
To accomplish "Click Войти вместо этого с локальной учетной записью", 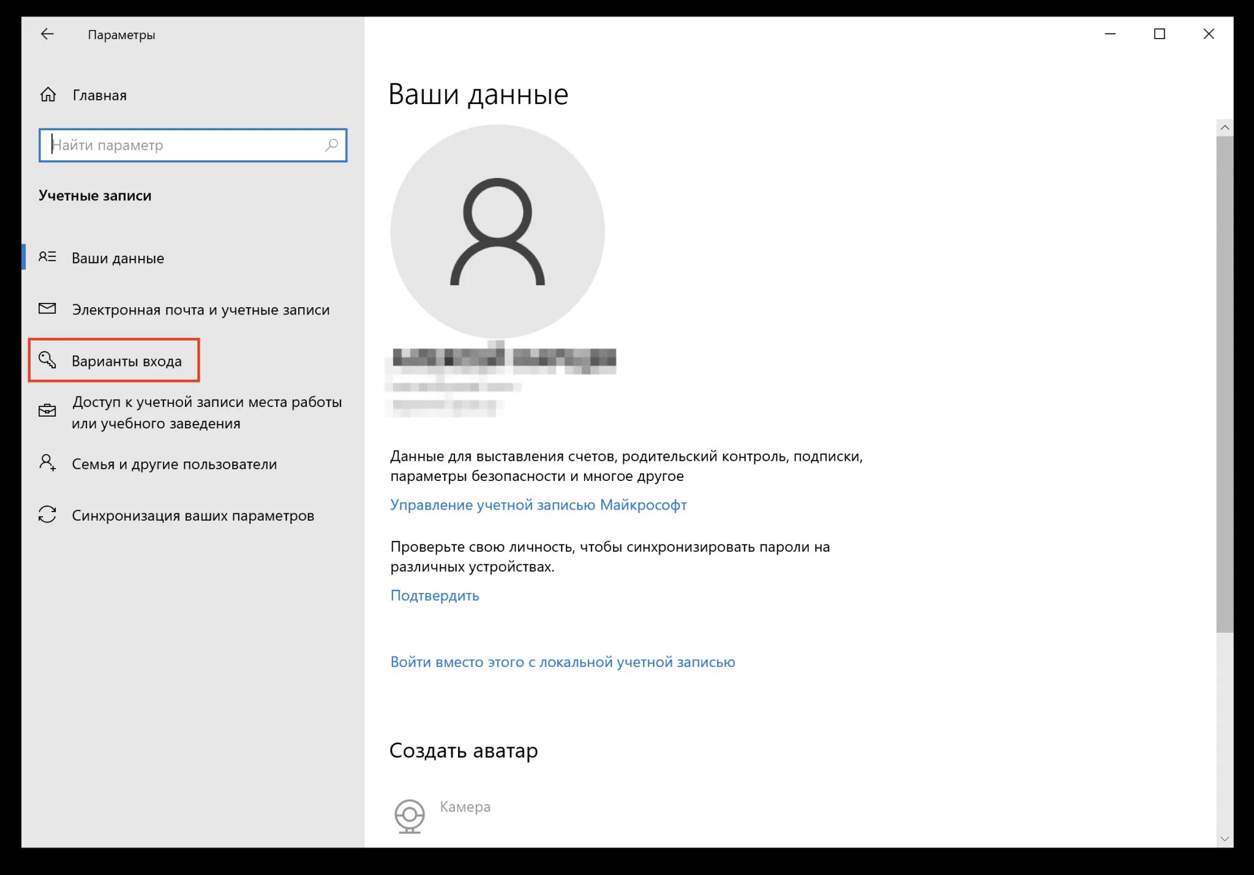I will point(562,662).
